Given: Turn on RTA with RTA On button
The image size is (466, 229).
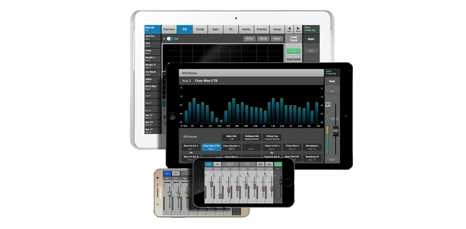Looking at the screenshot, I should click(x=249, y=39).
